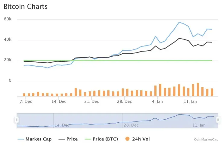Select the highest peak of the Market Cap line
Screen dimensions: 222x148
coord(179,22)
